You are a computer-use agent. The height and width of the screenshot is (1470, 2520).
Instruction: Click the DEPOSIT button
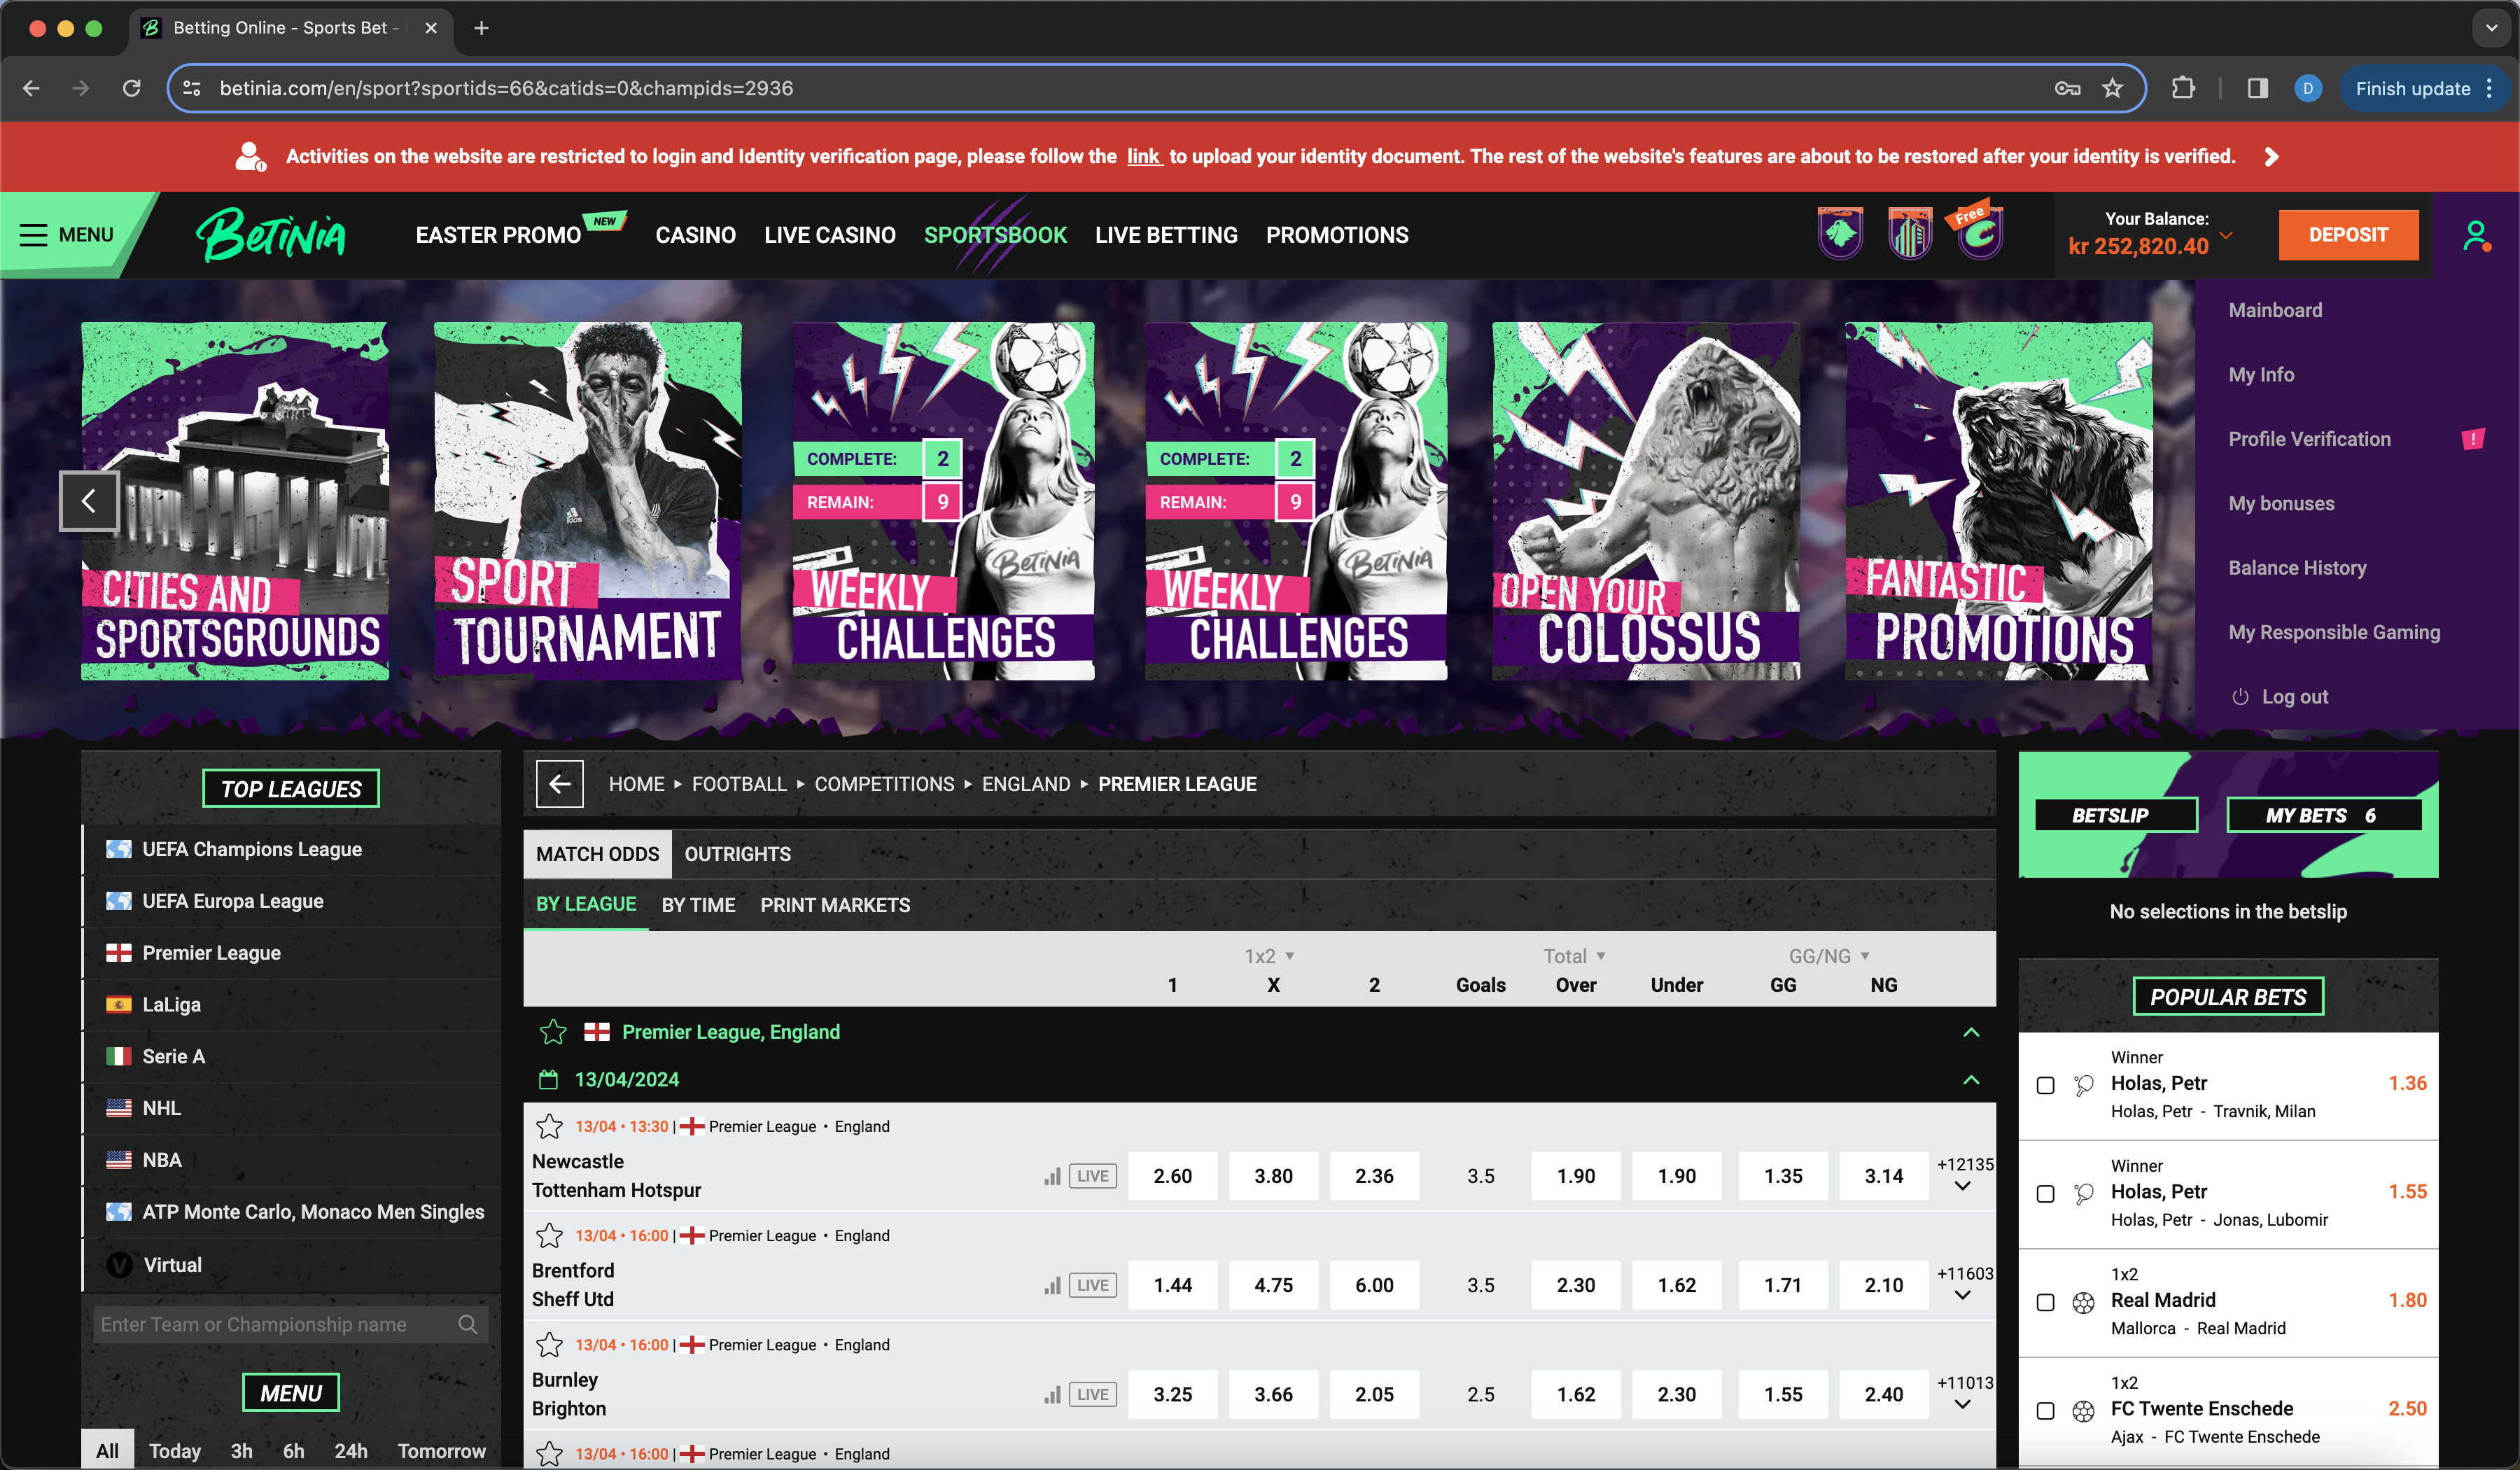click(2348, 235)
